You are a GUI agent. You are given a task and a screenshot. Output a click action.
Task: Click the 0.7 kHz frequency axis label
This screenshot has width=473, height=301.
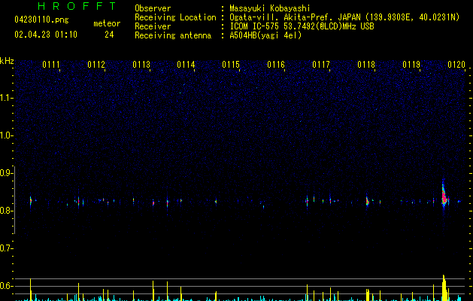tap(7, 248)
